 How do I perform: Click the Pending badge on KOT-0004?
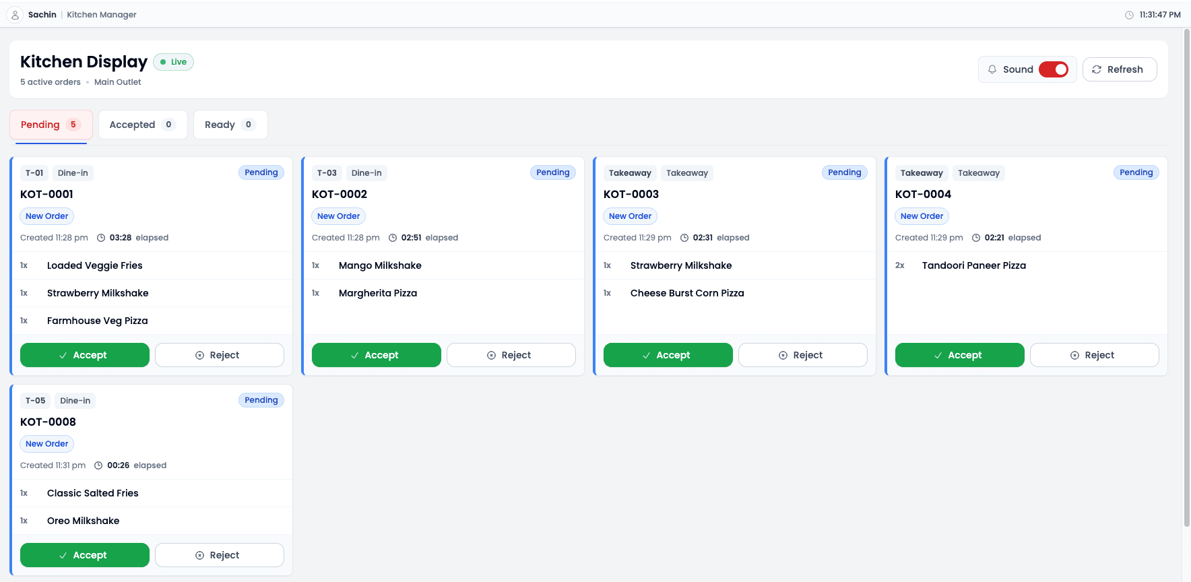tap(1136, 172)
